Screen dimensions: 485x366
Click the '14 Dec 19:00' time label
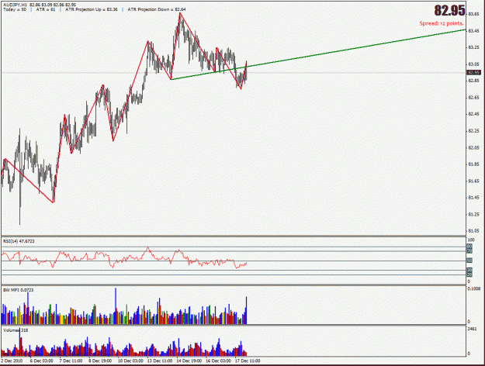(x=189, y=361)
